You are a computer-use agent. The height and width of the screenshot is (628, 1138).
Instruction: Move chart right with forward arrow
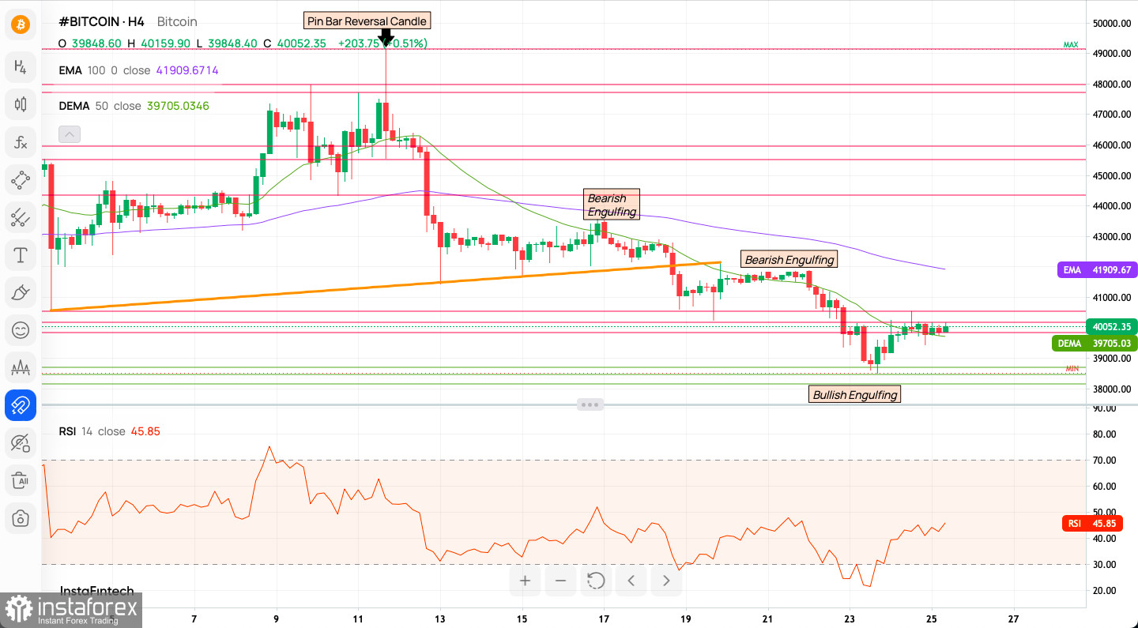click(666, 581)
